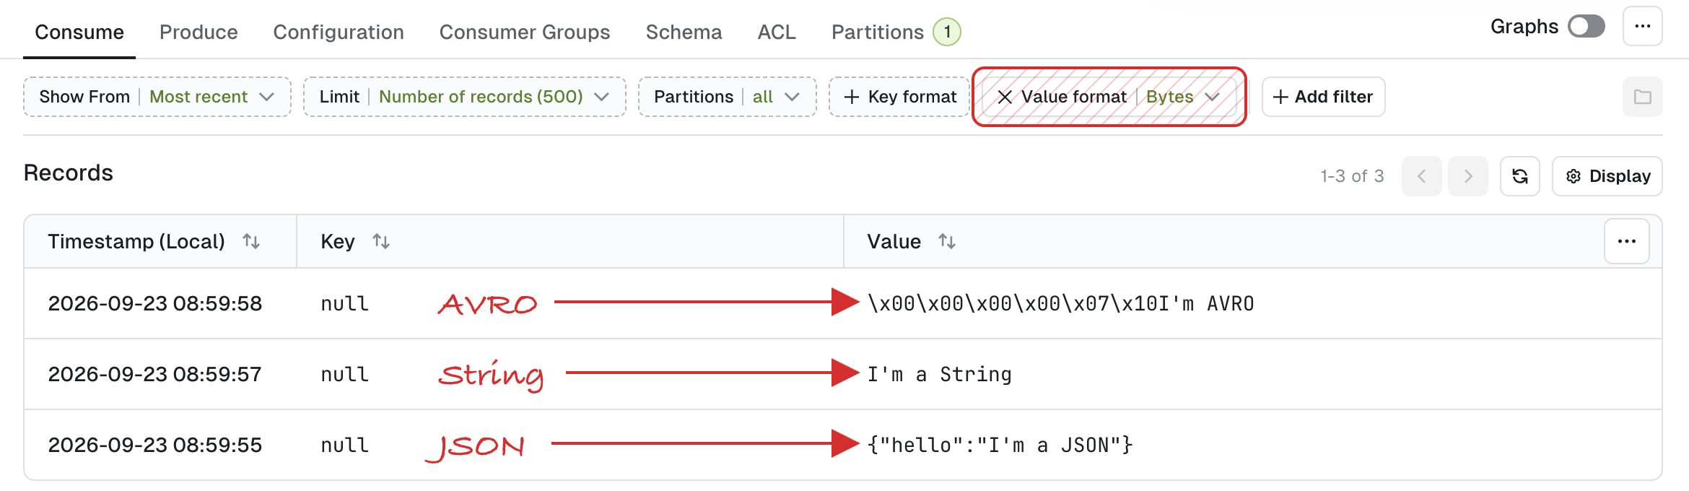
Task: Select timestamp 2026-09-23 08:59:55
Action: click(155, 445)
